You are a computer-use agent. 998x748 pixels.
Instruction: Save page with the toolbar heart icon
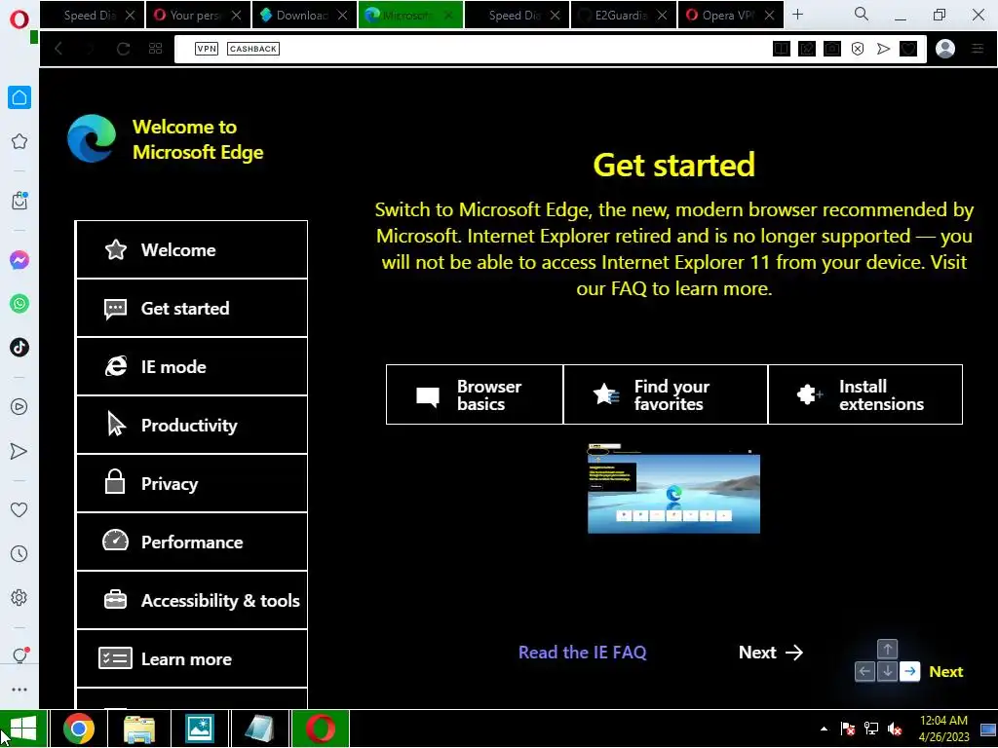[x=908, y=49]
